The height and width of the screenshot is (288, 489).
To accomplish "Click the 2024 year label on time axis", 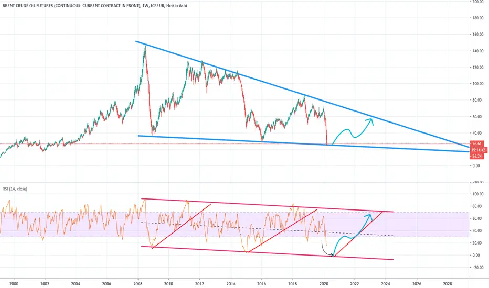I will point(386,284).
